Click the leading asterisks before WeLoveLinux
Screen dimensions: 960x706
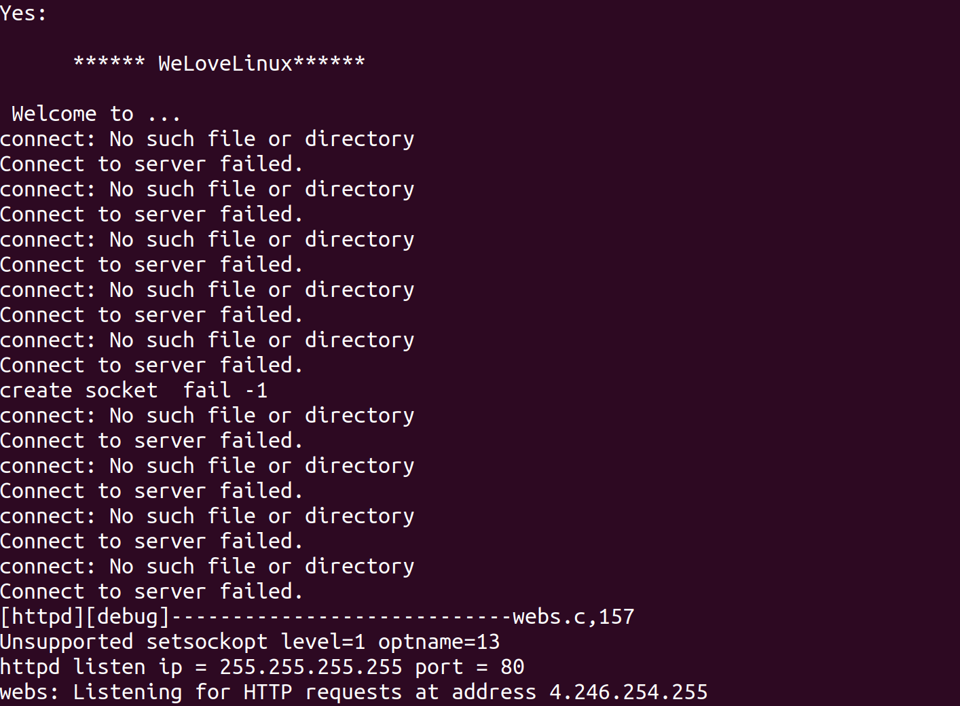[109, 62]
